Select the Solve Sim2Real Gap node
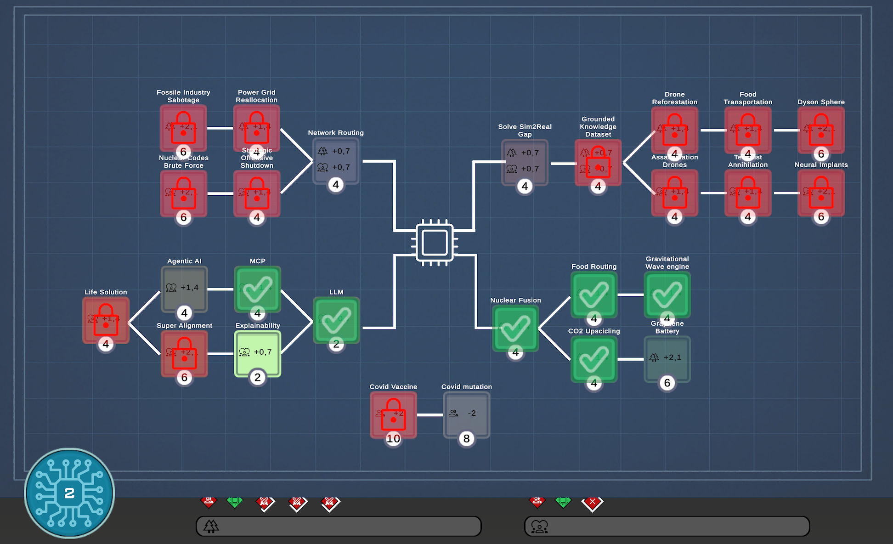 pyautogui.click(x=525, y=162)
